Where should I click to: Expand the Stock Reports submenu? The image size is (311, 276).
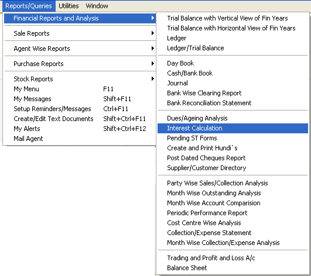(x=80, y=79)
